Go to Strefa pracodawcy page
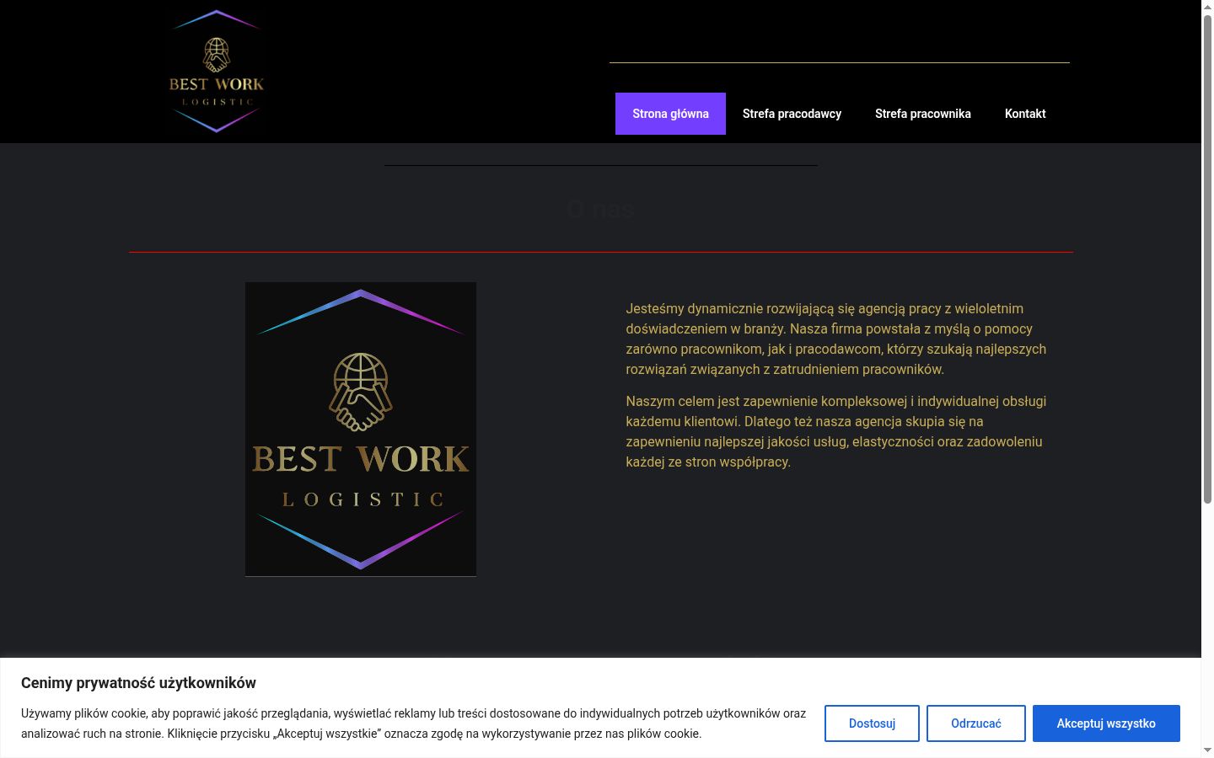This screenshot has height=758, width=1214. tap(792, 114)
